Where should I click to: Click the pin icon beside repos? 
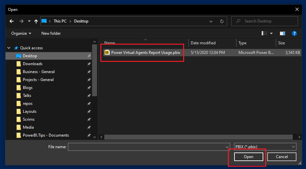(x=89, y=104)
